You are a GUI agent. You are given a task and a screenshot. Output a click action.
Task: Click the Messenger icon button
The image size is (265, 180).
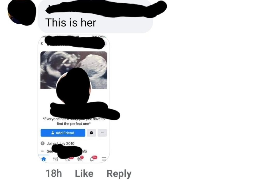(91, 133)
